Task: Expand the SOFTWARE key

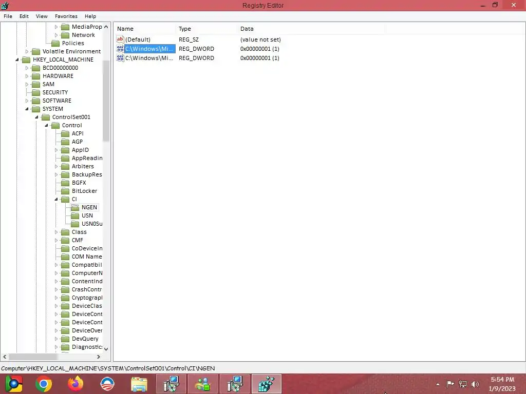Action: click(x=27, y=101)
